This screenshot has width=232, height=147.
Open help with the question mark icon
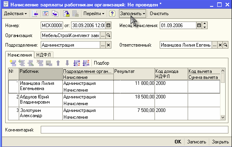pos(112,14)
